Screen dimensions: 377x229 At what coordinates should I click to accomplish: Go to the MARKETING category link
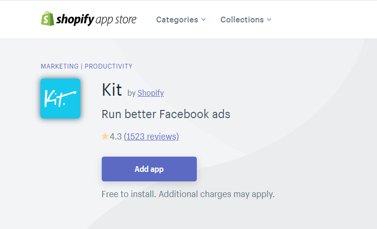59,66
